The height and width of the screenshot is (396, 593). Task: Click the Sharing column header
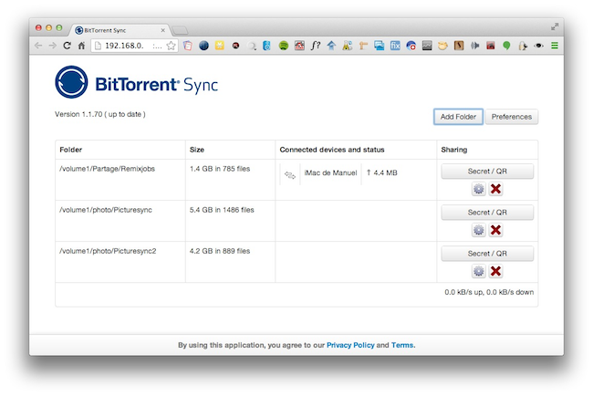453,150
